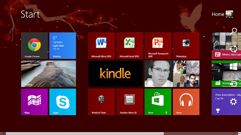Click the left scroll arrow

coord(4,133)
